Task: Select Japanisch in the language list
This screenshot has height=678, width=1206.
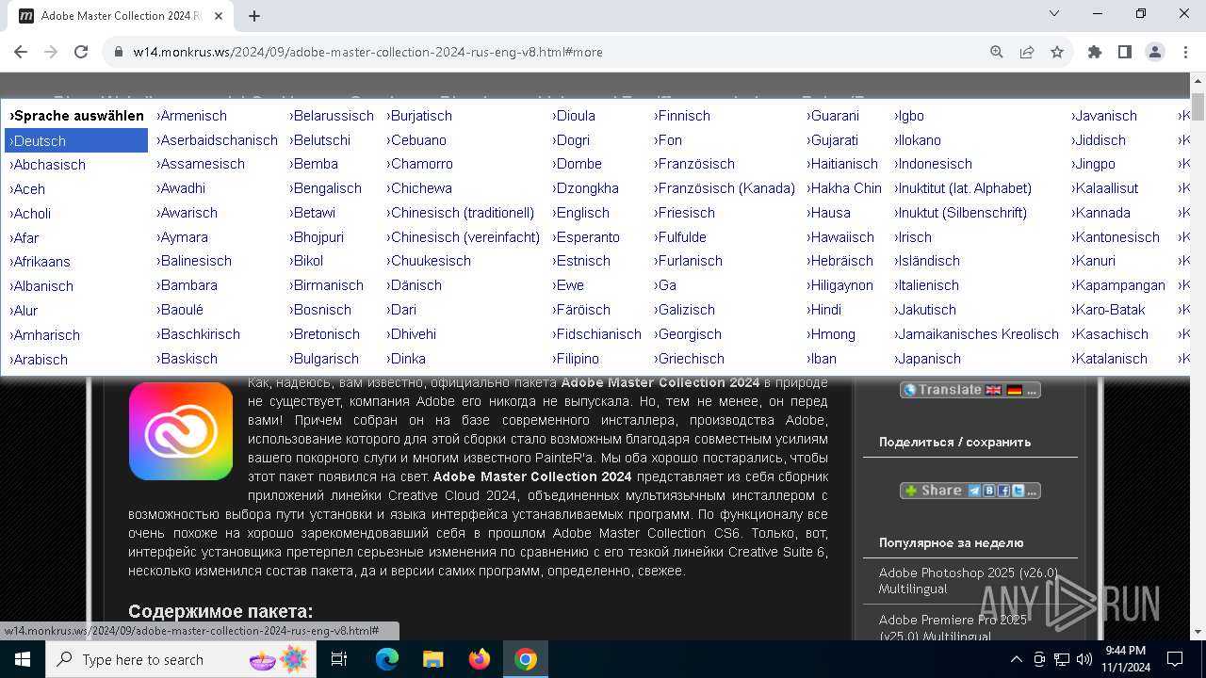Action: 927,359
